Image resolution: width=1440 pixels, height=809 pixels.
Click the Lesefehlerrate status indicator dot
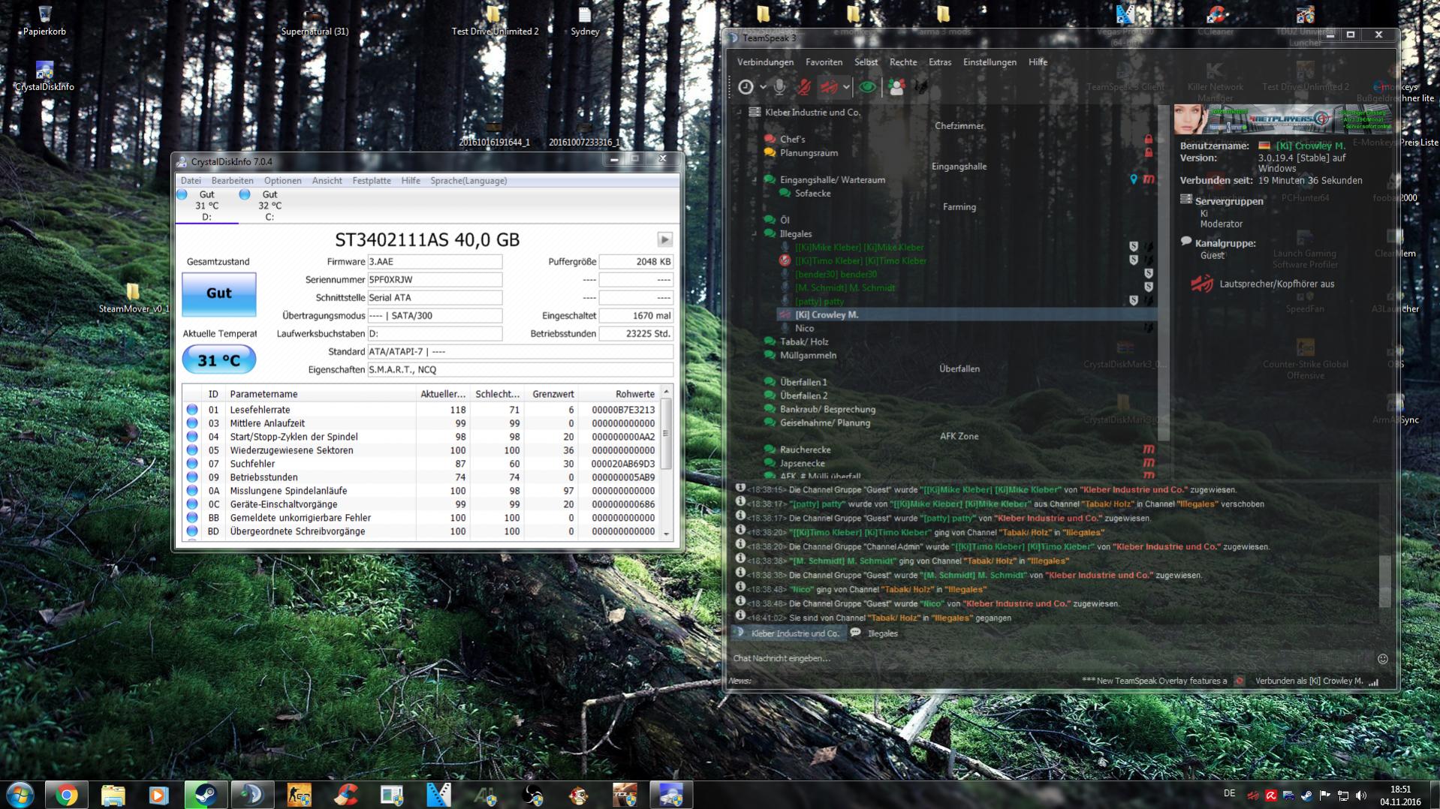click(192, 410)
